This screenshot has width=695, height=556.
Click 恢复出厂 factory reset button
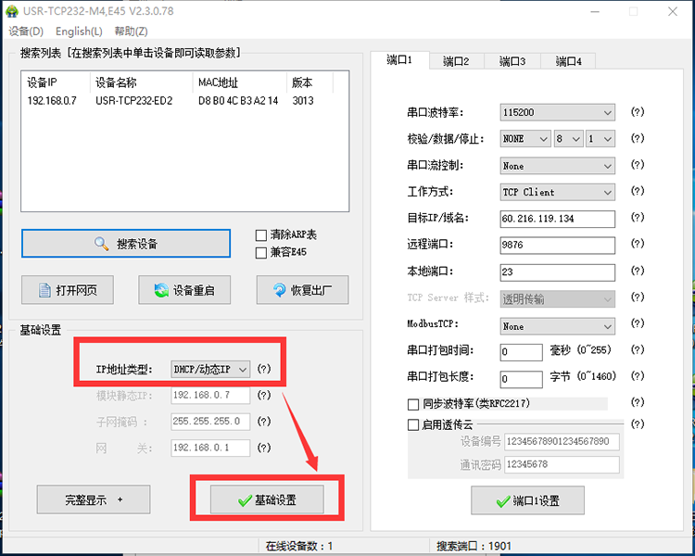pos(302,290)
